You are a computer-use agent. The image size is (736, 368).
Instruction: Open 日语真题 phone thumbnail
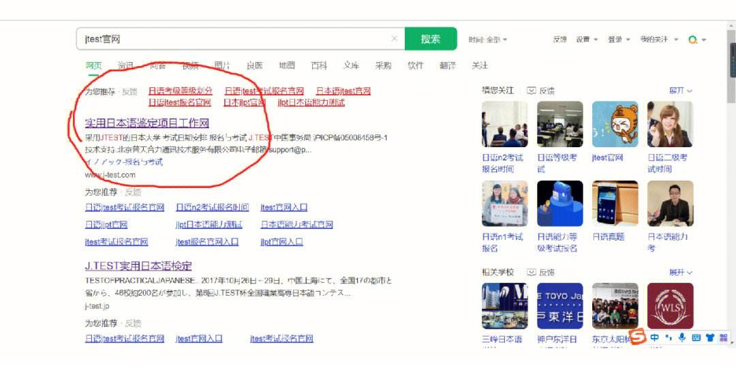click(615, 204)
